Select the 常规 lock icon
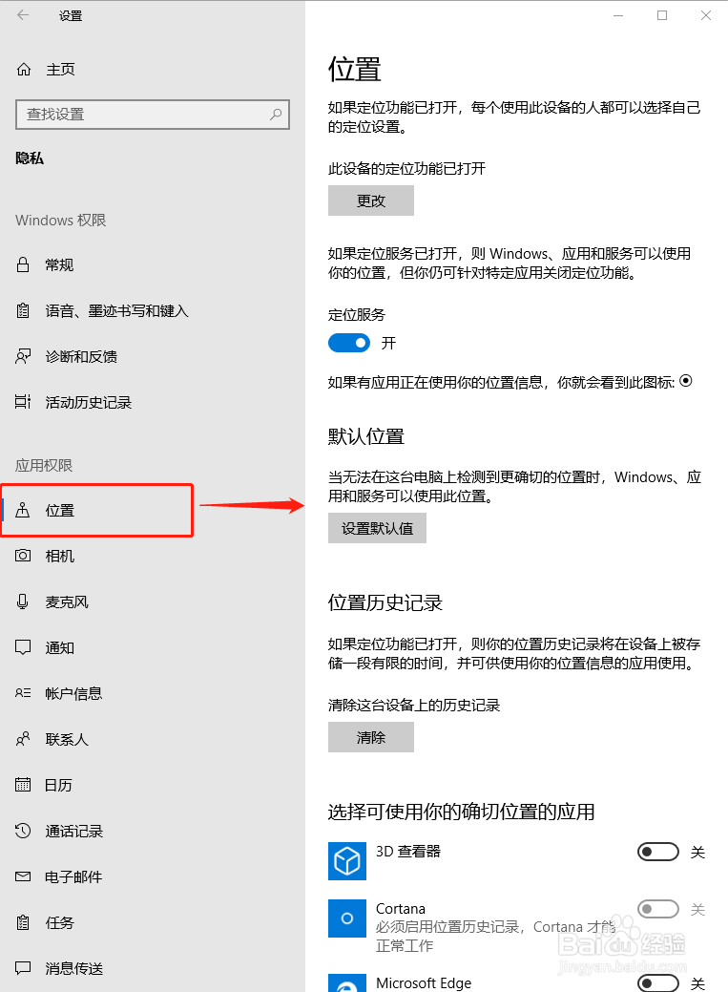This screenshot has height=992, width=728. tap(23, 264)
